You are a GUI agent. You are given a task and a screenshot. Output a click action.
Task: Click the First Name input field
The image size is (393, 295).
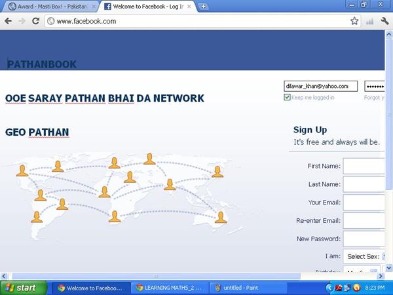(364, 166)
